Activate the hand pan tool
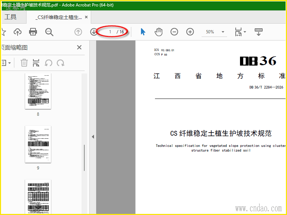This screenshot has width=287, height=215. (159, 32)
